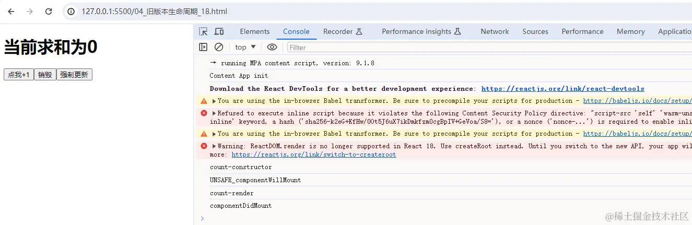Click the console prompt chevron
This screenshot has width=692, height=225.
pyautogui.click(x=202, y=218)
